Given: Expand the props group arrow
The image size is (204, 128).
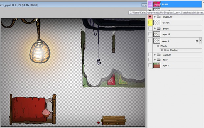Looking at the screenshot, I should (155, 28).
